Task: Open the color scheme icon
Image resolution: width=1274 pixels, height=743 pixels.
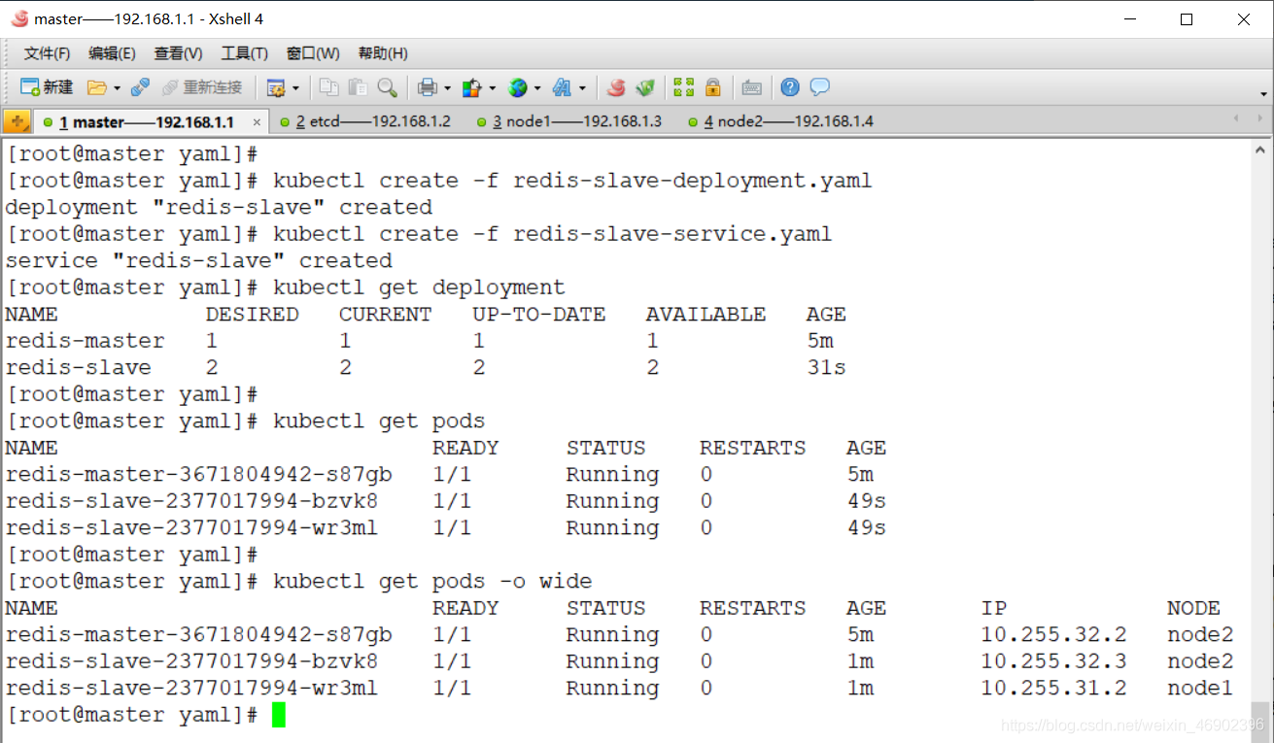Action: 472,87
